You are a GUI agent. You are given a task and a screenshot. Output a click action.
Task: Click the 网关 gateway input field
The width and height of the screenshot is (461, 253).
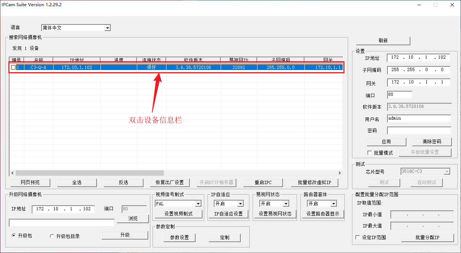coord(418,82)
